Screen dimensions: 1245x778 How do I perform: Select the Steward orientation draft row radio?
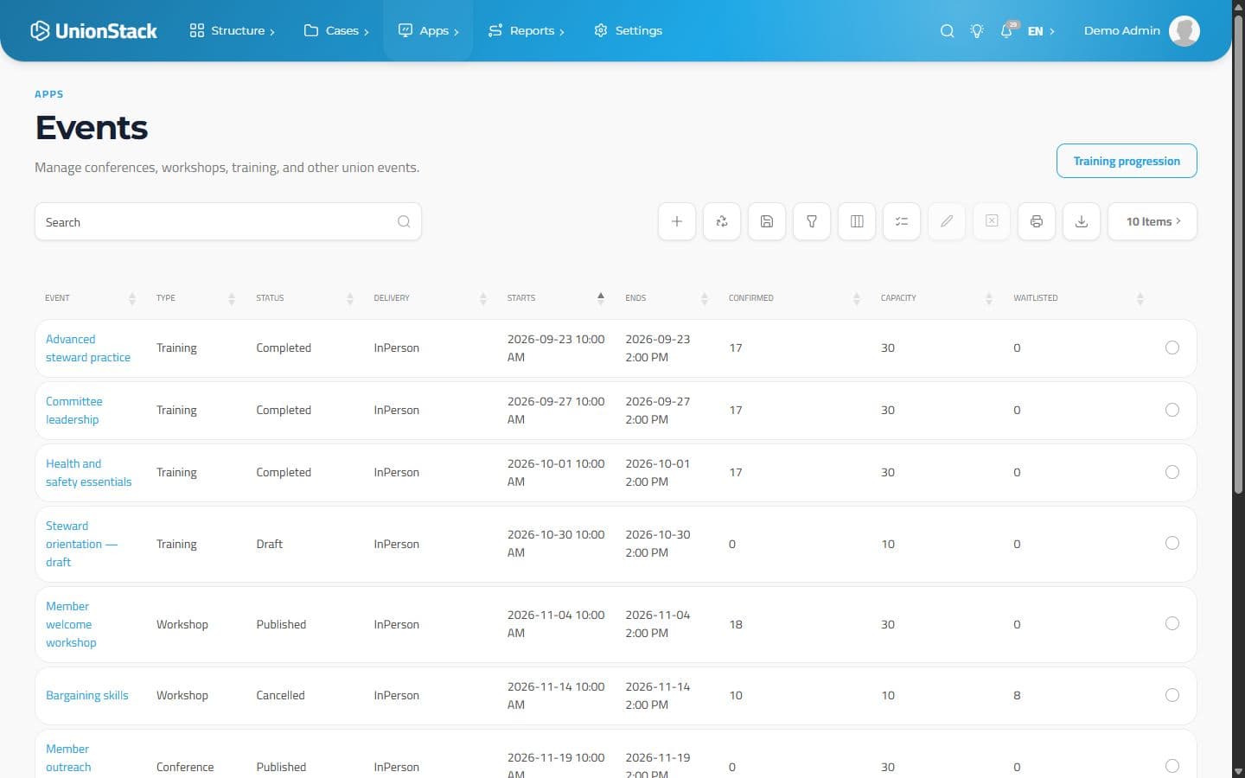1172,543
